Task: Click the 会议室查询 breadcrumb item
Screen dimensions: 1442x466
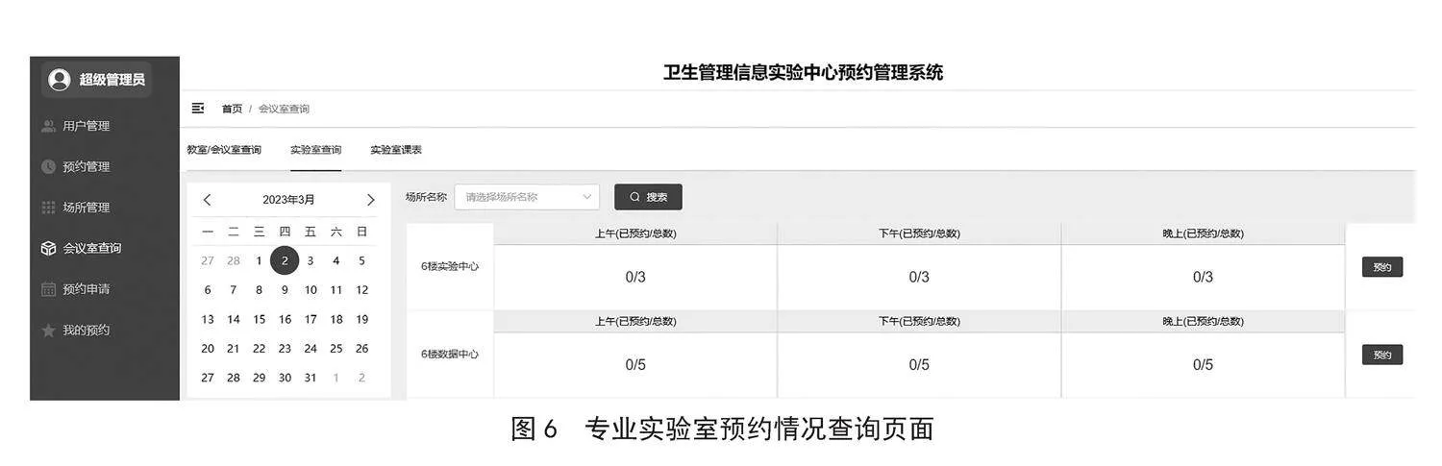Action: click(284, 109)
